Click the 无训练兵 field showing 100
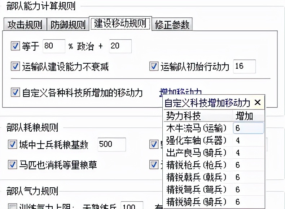Image resolution: width=285 pixels, height=209 pixels. point(132,205)
